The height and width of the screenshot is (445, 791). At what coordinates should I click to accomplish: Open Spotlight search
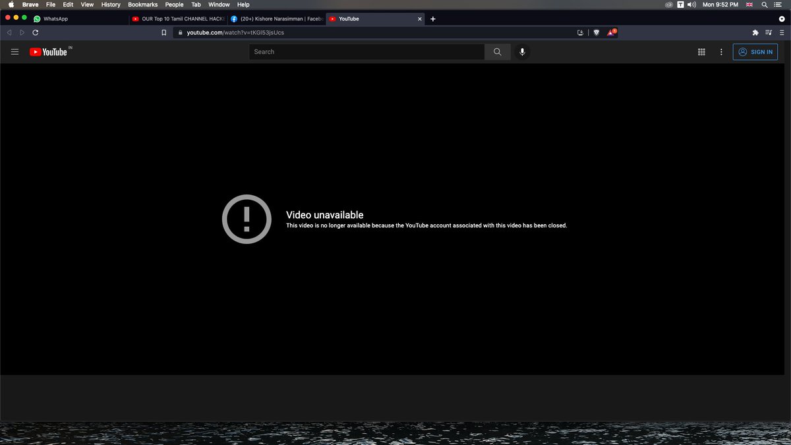tap(764, 5)
